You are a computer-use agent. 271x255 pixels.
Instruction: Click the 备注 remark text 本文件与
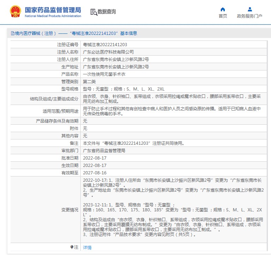click(134, 143)
